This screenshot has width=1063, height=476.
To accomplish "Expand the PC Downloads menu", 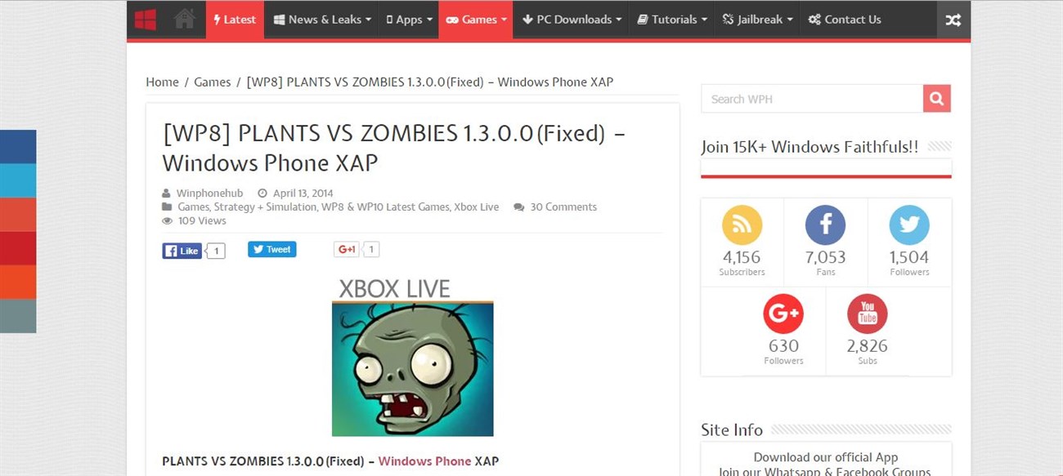I will pos(572,20).
